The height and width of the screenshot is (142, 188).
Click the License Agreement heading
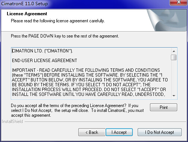pos(27,14)
